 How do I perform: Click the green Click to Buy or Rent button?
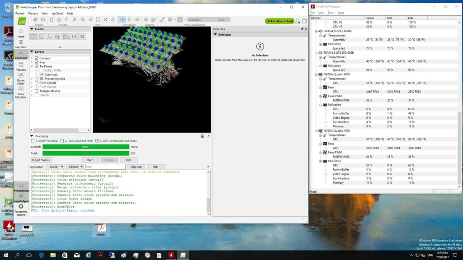[279, 21]
